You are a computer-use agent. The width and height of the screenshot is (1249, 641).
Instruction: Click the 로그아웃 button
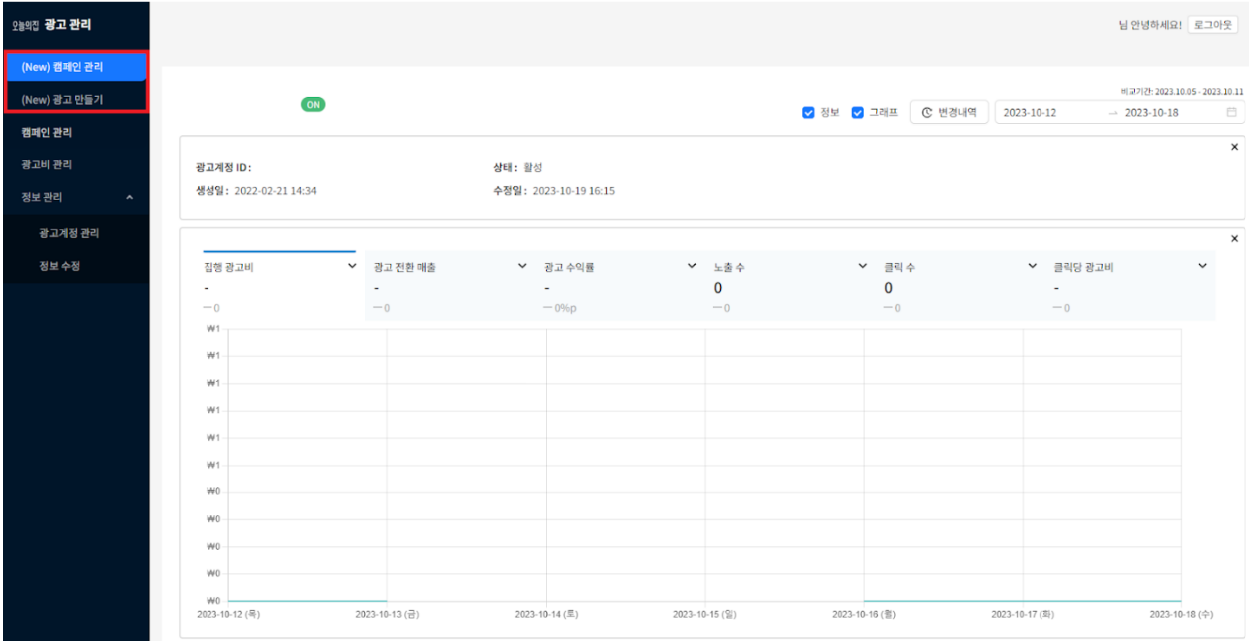pyautogui.click(x=1213, y=25)
